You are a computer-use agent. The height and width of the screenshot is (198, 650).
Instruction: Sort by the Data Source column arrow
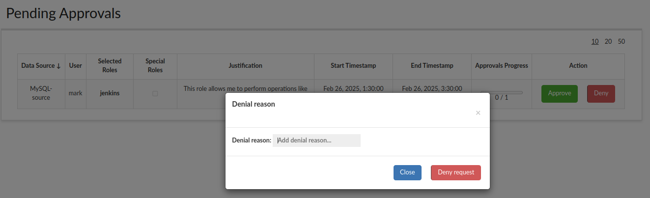pyautogui.click(x=58, y=66)
